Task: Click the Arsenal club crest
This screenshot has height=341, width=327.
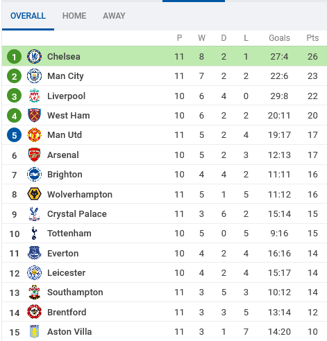Action: click(34, 155)
